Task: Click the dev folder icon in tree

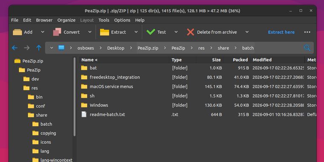Action: (x=26, y=79)
